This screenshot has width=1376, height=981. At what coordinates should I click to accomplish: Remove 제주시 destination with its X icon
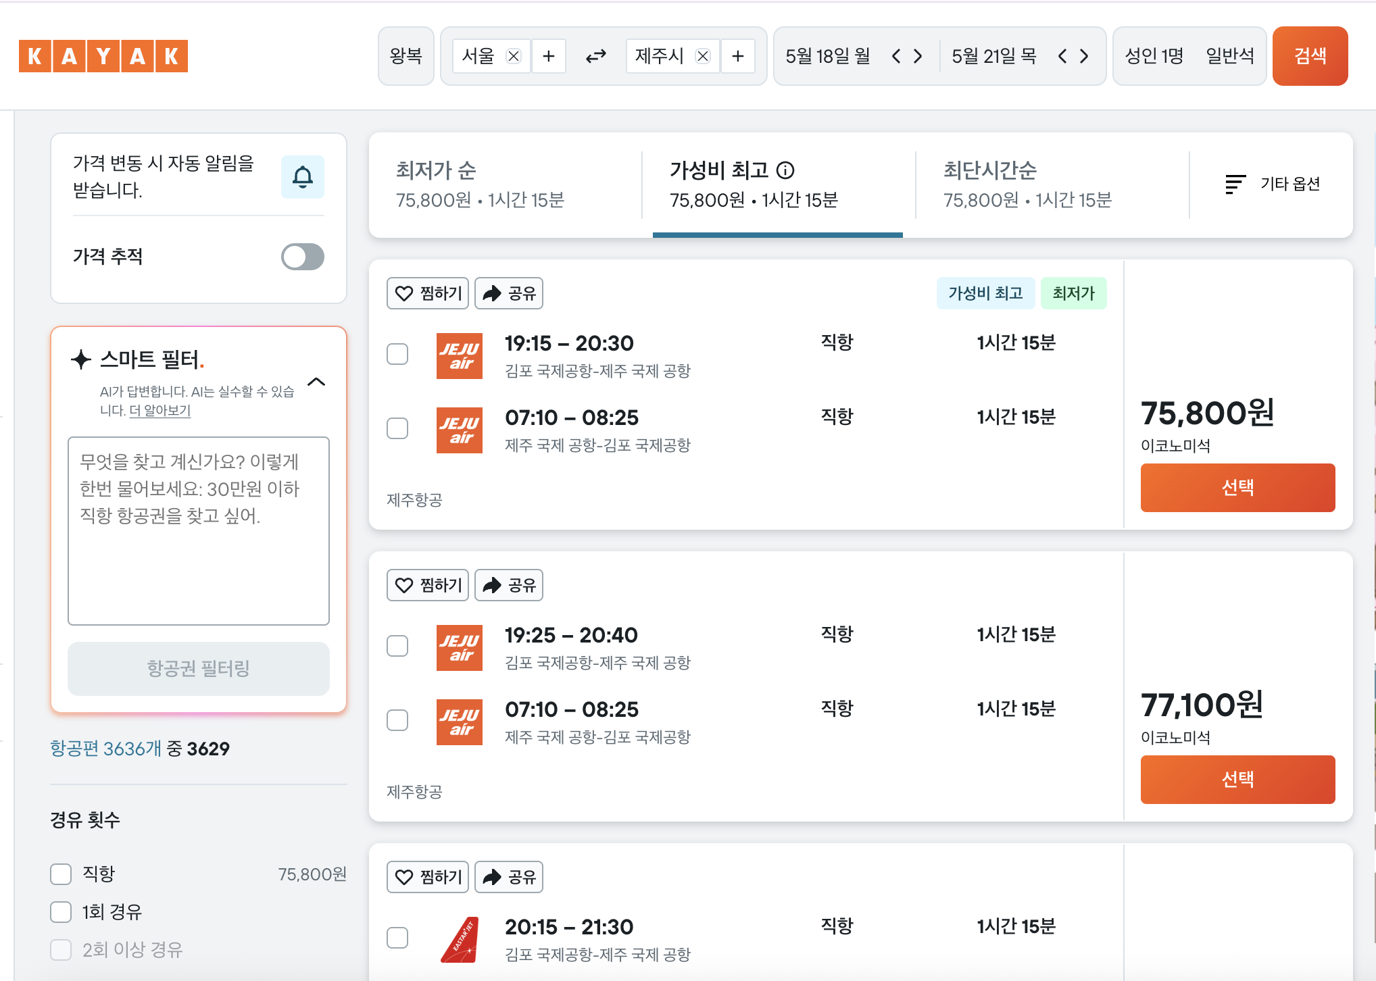pos(703,56)
